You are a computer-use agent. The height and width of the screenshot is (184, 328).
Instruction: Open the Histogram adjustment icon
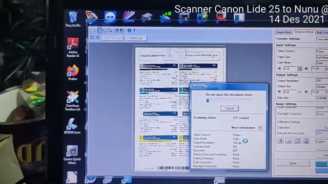click(289, 141)
